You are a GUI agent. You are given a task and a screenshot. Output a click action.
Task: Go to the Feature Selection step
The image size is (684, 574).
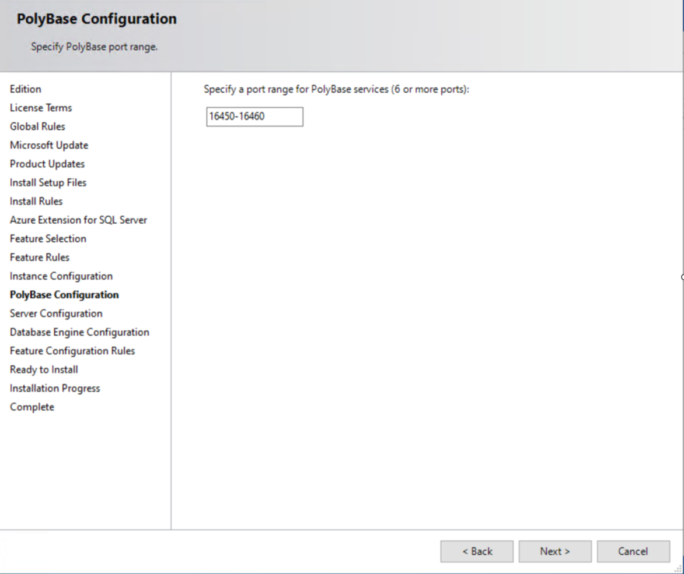pos(47,238)
